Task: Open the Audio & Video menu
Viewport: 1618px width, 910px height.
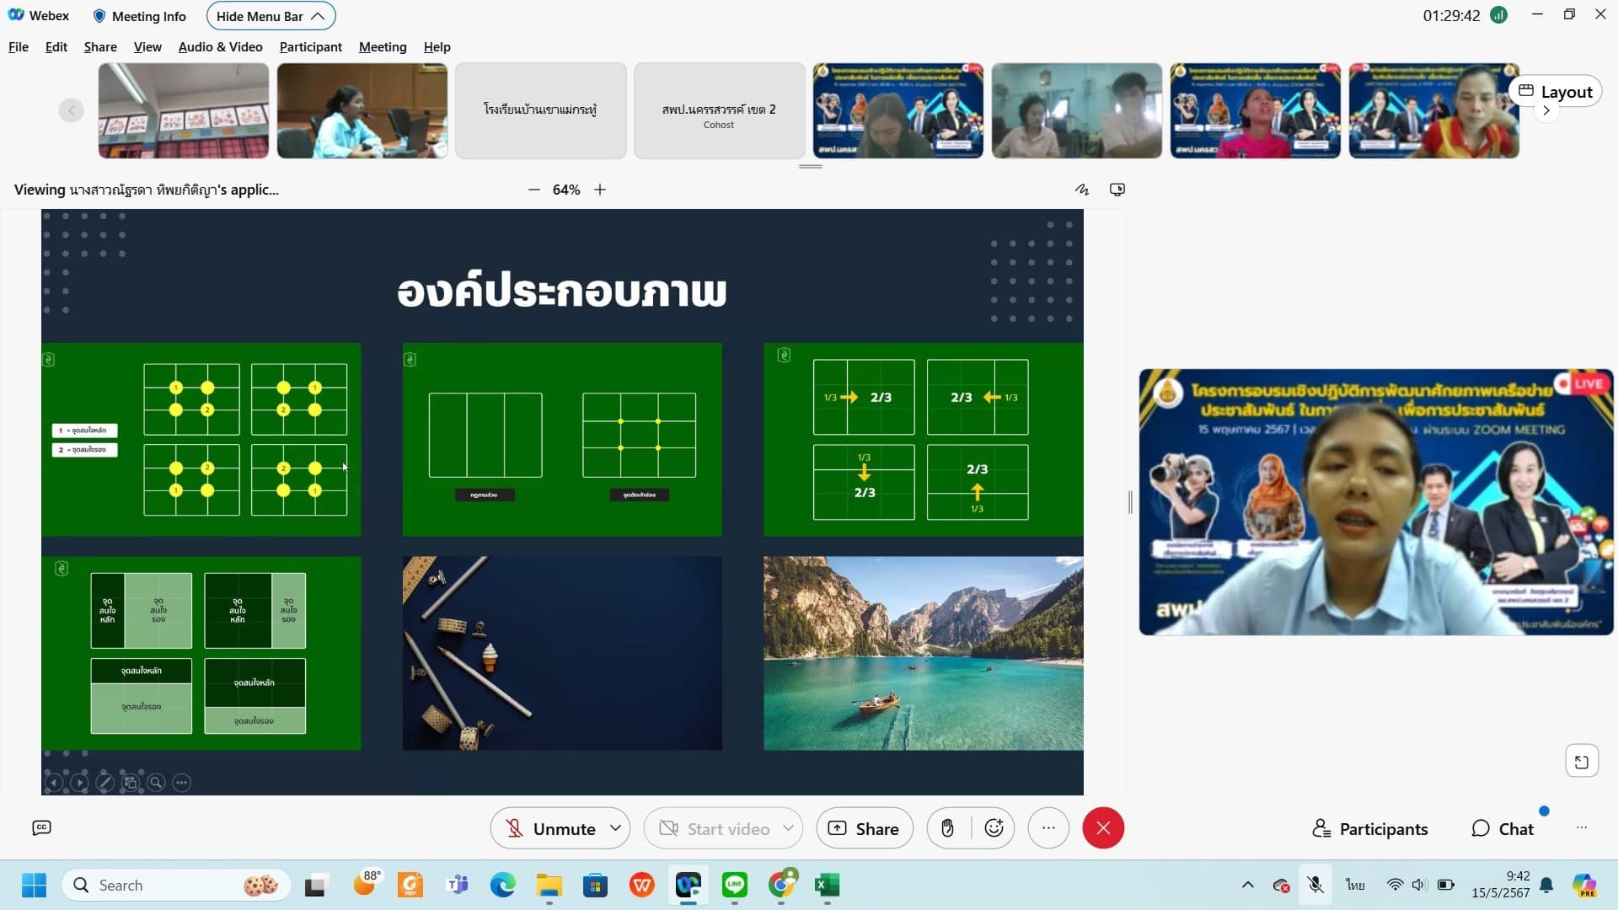Action: pos(220,47)
